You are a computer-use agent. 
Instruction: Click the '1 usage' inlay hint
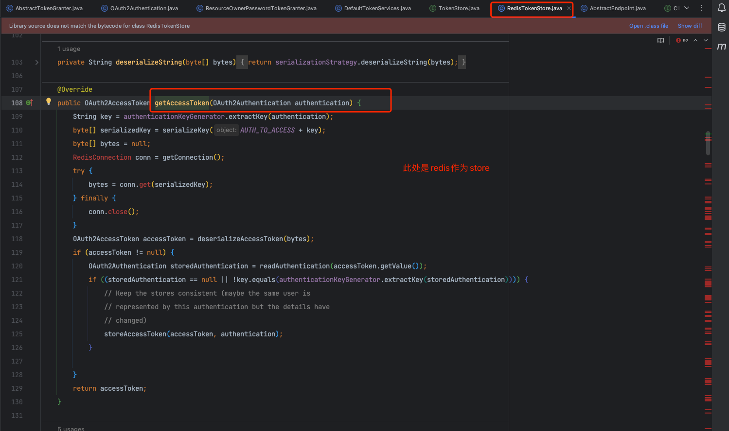pos(69,49)
